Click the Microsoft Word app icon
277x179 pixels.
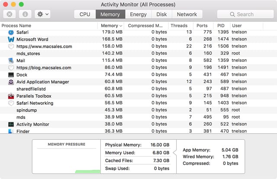pos(11,39)
